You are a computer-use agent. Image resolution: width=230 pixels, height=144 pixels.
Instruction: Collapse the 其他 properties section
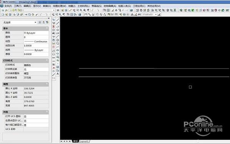[47, 112]
